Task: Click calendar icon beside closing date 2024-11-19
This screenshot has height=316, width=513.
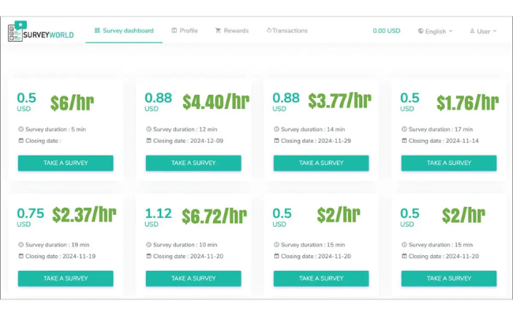Action: pos(21,256)
